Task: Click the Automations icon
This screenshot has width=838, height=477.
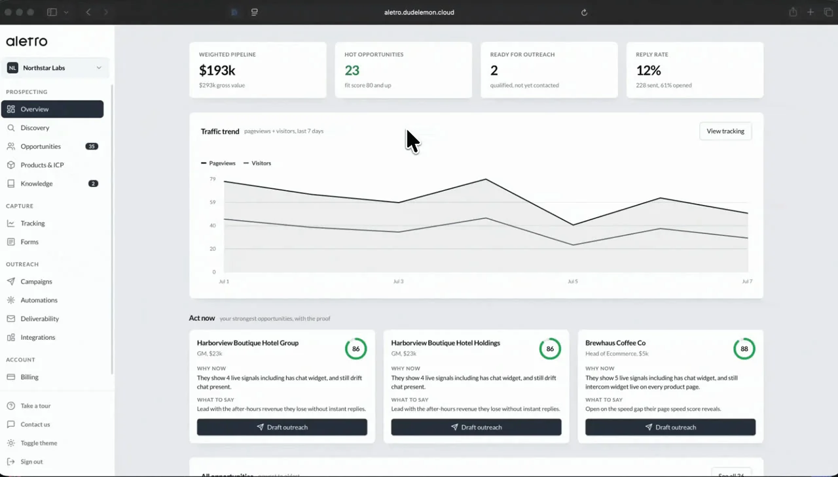Action: coord(10,300)
